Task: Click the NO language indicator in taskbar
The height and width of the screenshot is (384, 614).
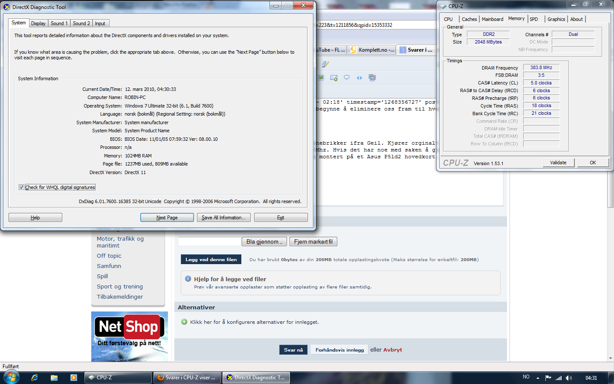Action: [526, 377]
